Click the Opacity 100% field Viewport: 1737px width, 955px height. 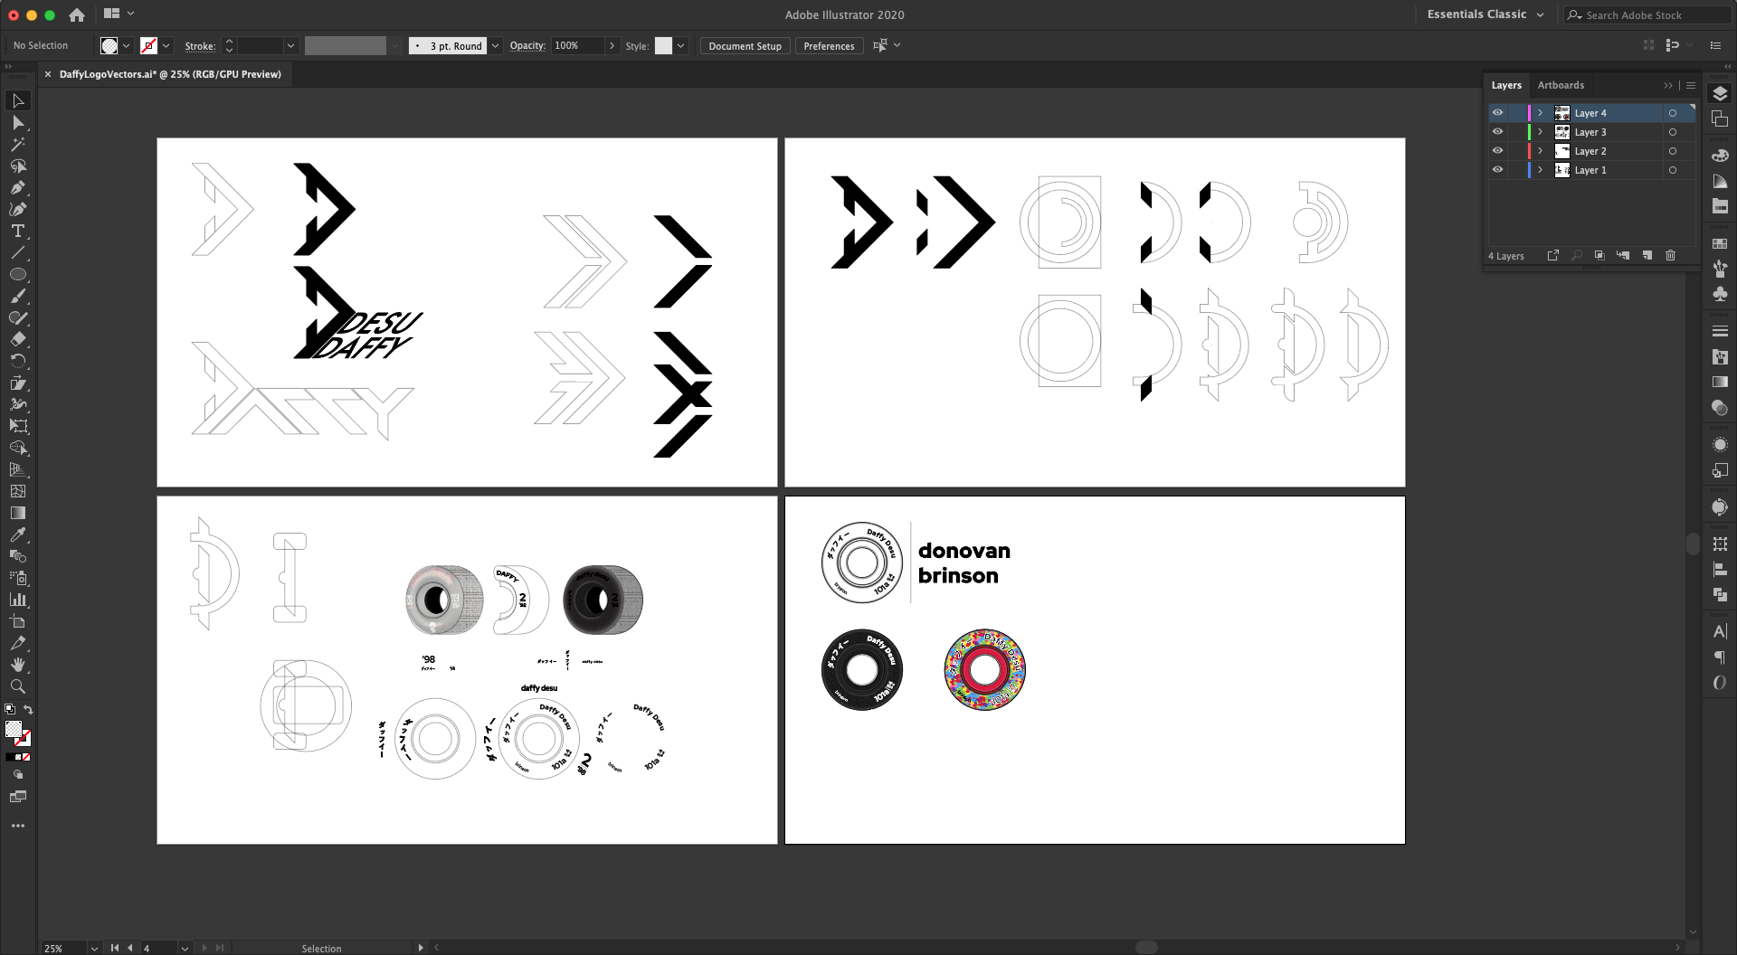[577, 46]
